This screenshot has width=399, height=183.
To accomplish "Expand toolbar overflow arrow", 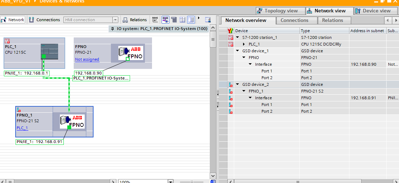I will pyautogui.click(x=199, y=18).
